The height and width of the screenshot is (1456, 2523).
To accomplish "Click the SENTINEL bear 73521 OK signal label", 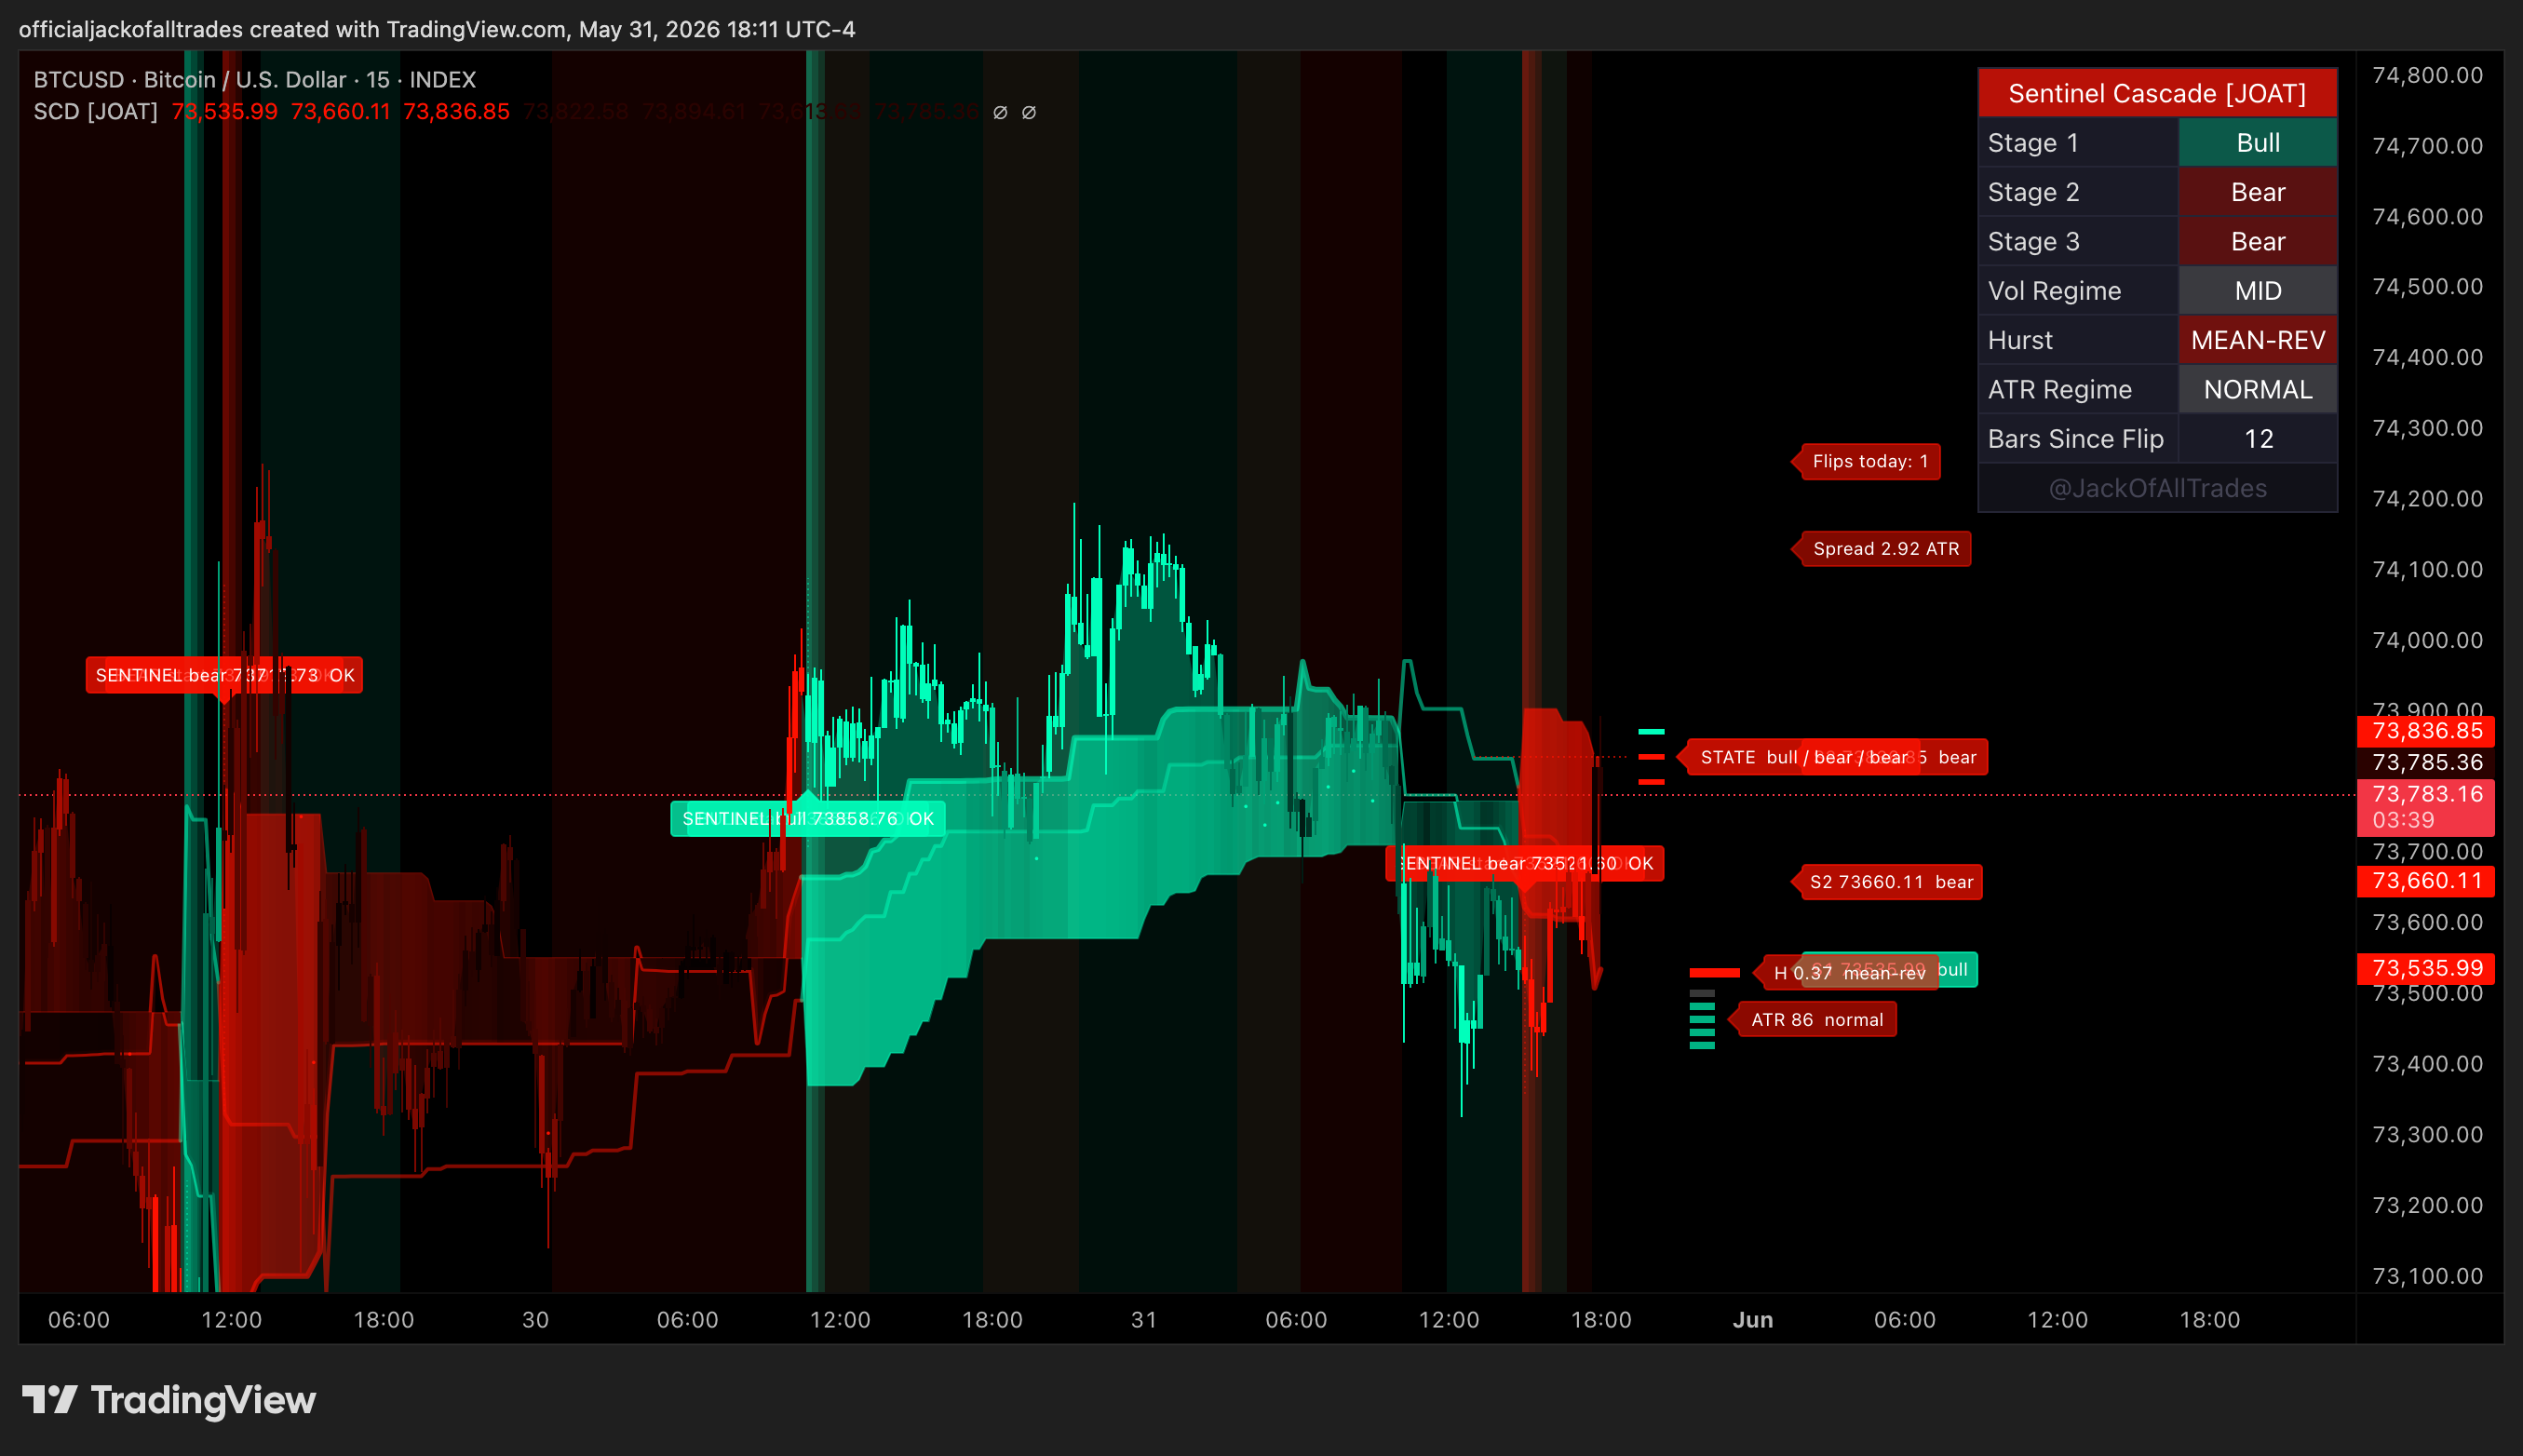I will click(1525, 863).
